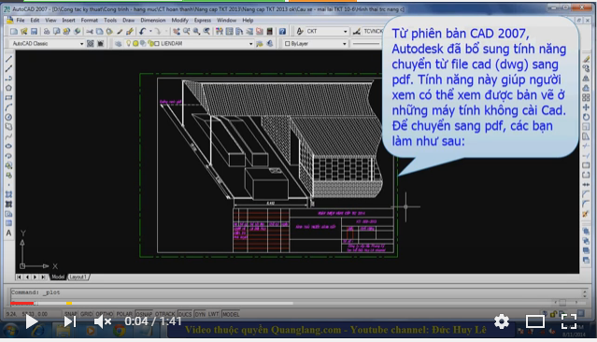Viewport: 597px width, 342px height.
Task: Switch to the Layout1 tab
Action: pos(78,277)
